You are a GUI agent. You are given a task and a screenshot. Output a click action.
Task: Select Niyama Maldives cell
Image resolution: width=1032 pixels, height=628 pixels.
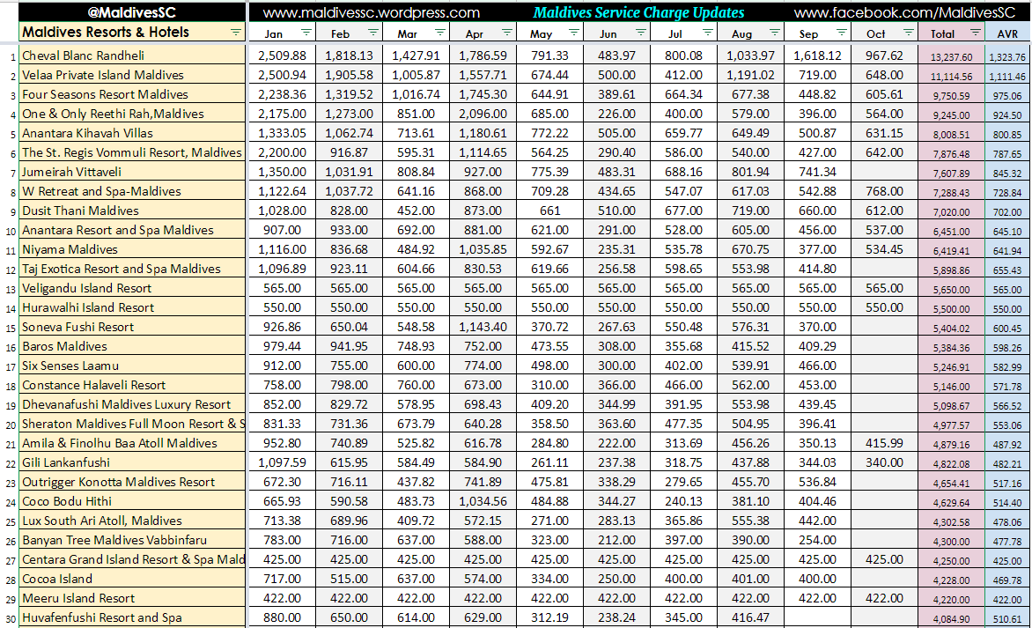coord(132,249)
